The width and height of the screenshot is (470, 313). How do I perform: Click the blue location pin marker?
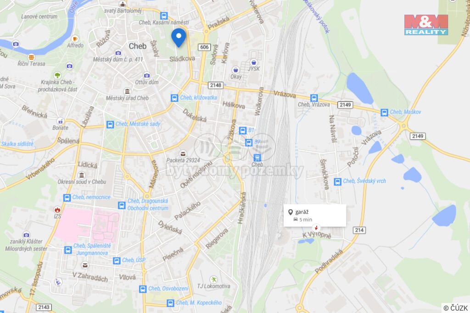click(x=179, y=38)
